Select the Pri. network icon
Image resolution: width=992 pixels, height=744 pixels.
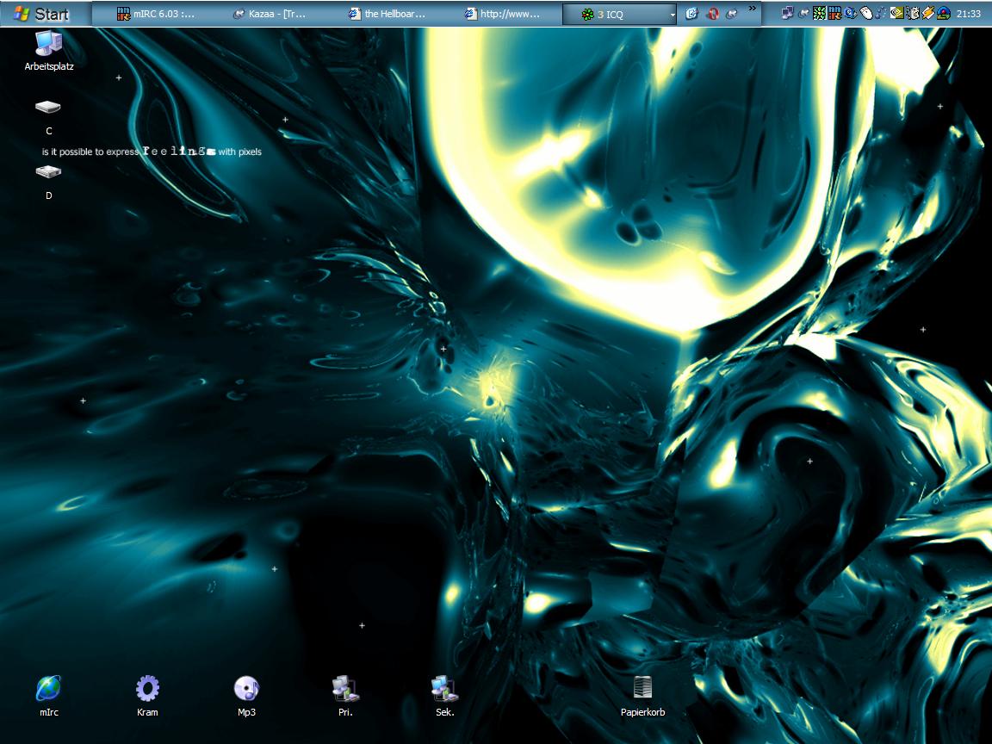(x=345, y=689)
